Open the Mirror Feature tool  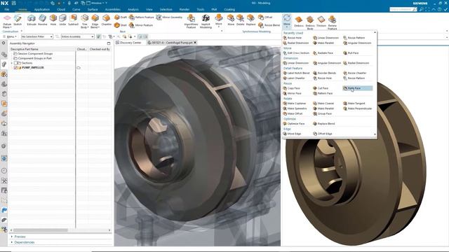coord(141,25)
